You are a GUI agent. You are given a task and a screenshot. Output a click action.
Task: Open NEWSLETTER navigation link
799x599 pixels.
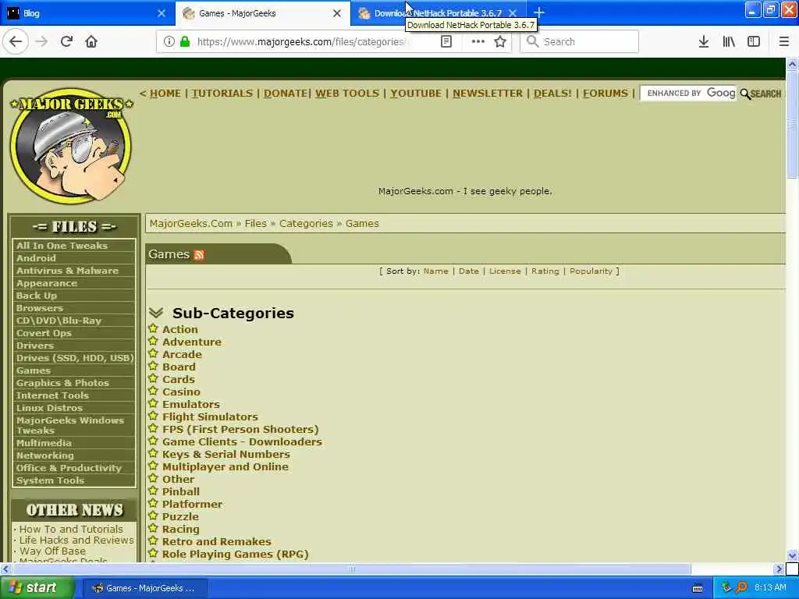pyautogui.click(x=487, y=94)
